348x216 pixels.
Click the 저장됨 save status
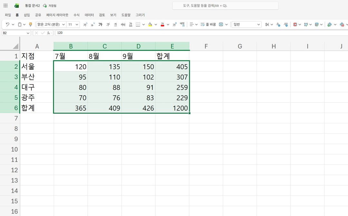click(x=53, y=5)
